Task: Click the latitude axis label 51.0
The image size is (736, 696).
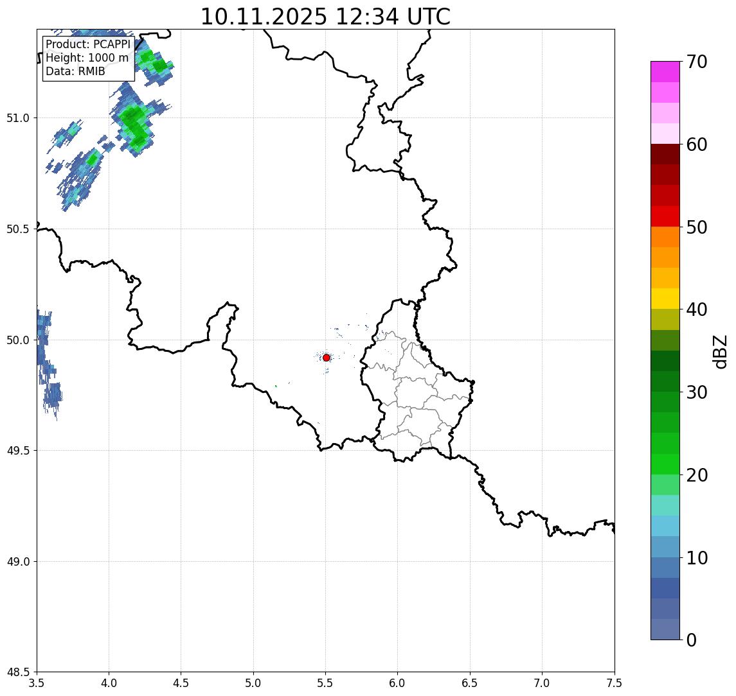Action: (x=17, y=118)
